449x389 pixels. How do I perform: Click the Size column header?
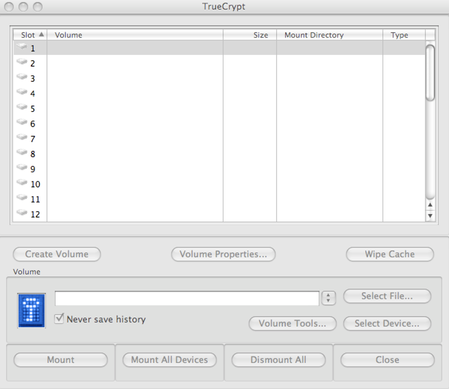(x=250, y=35)
